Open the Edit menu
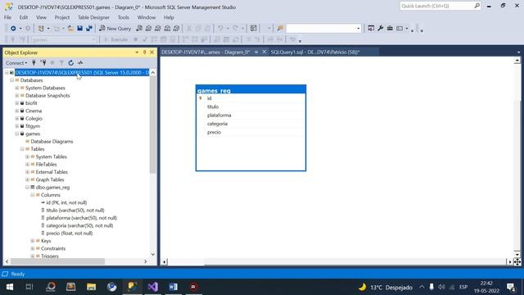The width and height of the screenshot is (524, 295). click(24, 17)
